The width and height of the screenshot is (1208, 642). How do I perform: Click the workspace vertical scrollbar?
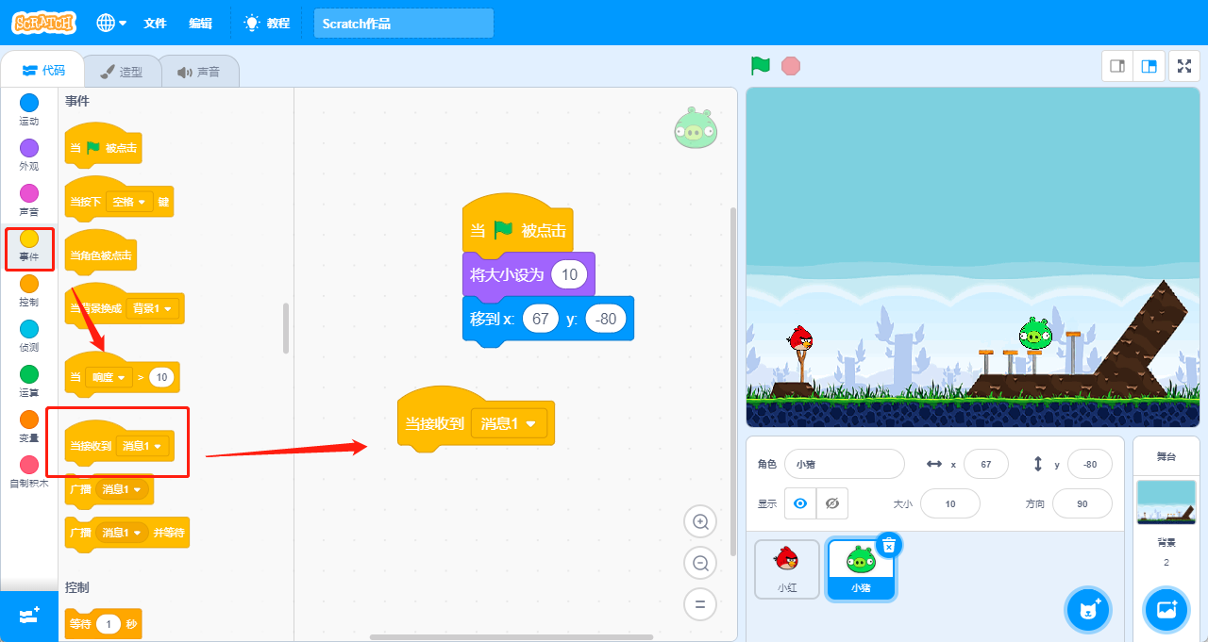733,381
